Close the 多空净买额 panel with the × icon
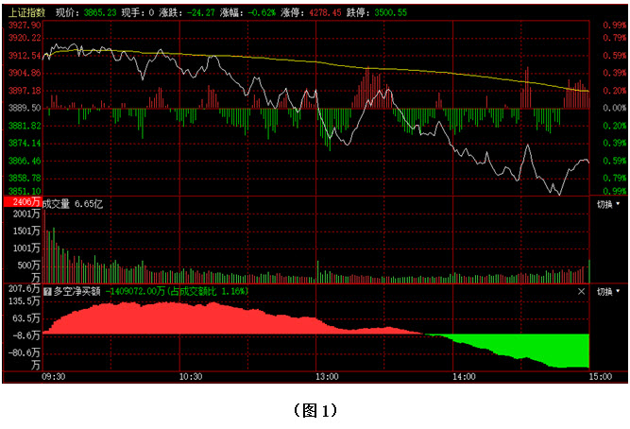 (584, 292)
